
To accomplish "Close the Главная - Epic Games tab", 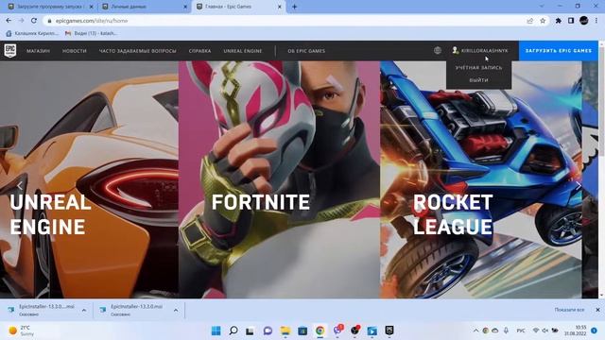I will [280, 7].
